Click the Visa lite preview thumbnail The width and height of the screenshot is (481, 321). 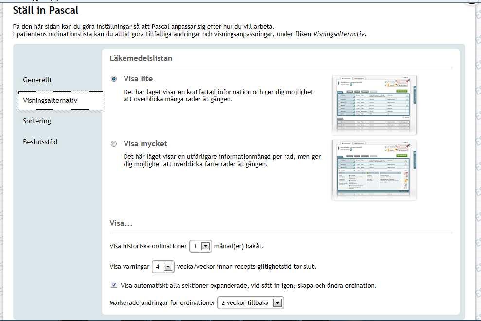[x=374, y=105]
